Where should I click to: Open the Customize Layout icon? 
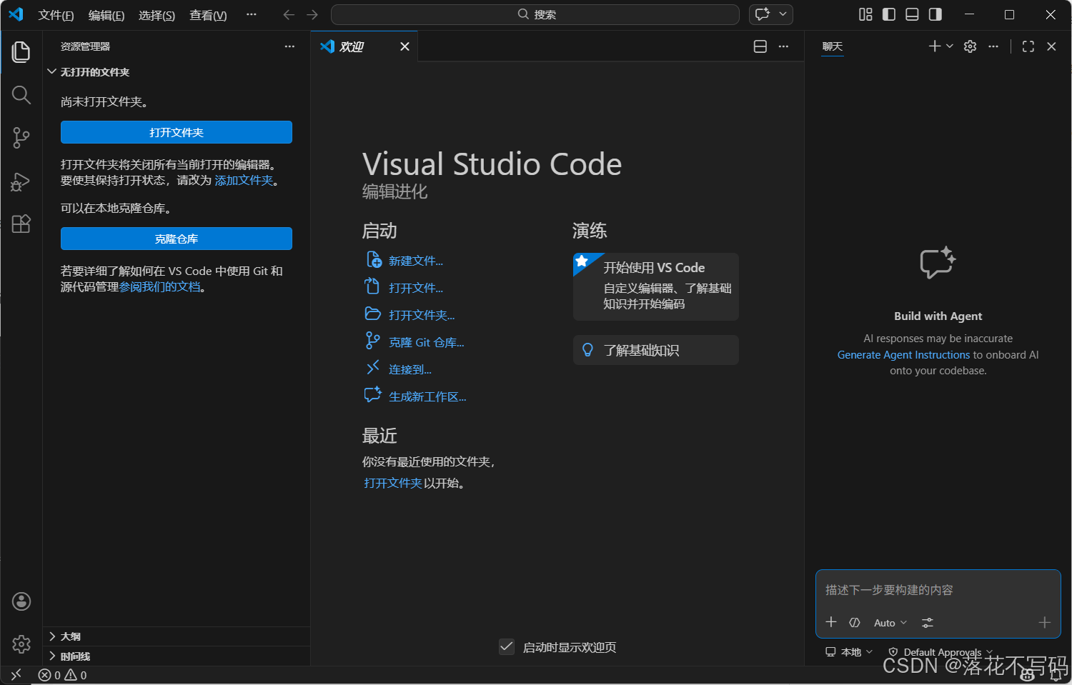(865, 14)
